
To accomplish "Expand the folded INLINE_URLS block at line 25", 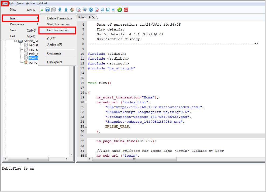I will [86, 126].
